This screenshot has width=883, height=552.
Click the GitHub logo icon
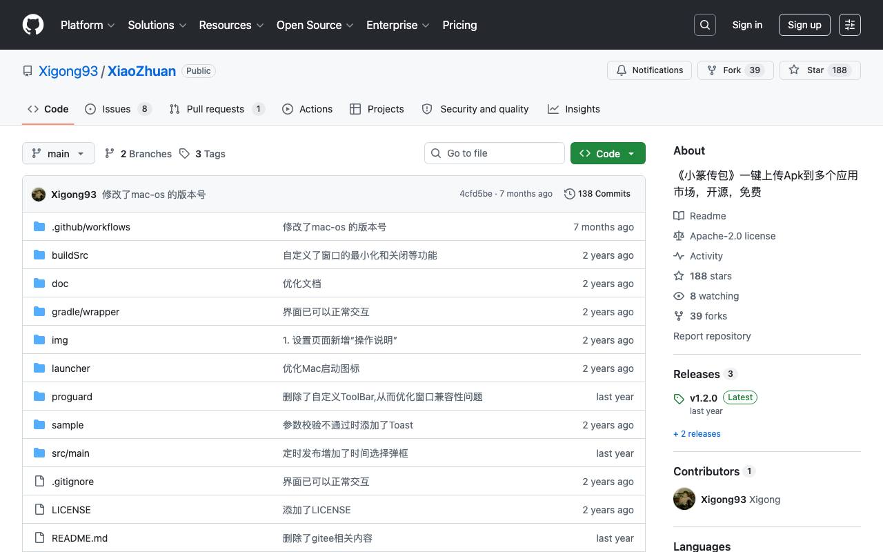[x=33, y=25]
